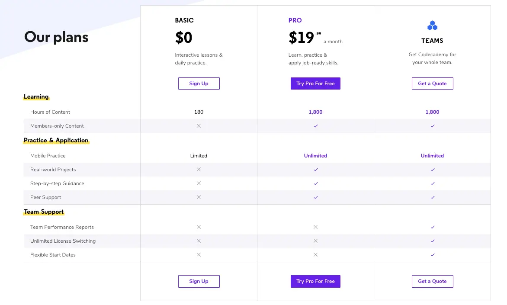Click the X under Basic Peer Support
The height and width of the screenshot is (305, 507).
[199, 197]
